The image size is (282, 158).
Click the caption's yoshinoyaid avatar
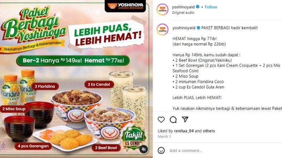162,29
